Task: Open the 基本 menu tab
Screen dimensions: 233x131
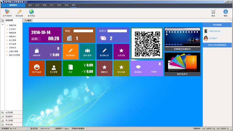Action: [x=30, y=5]
